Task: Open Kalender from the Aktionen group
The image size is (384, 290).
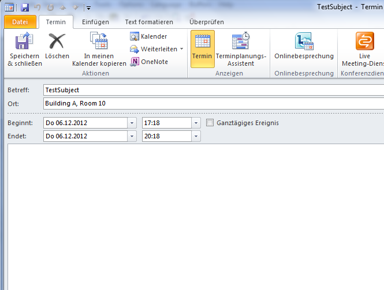Action: (x=149, y=36)
